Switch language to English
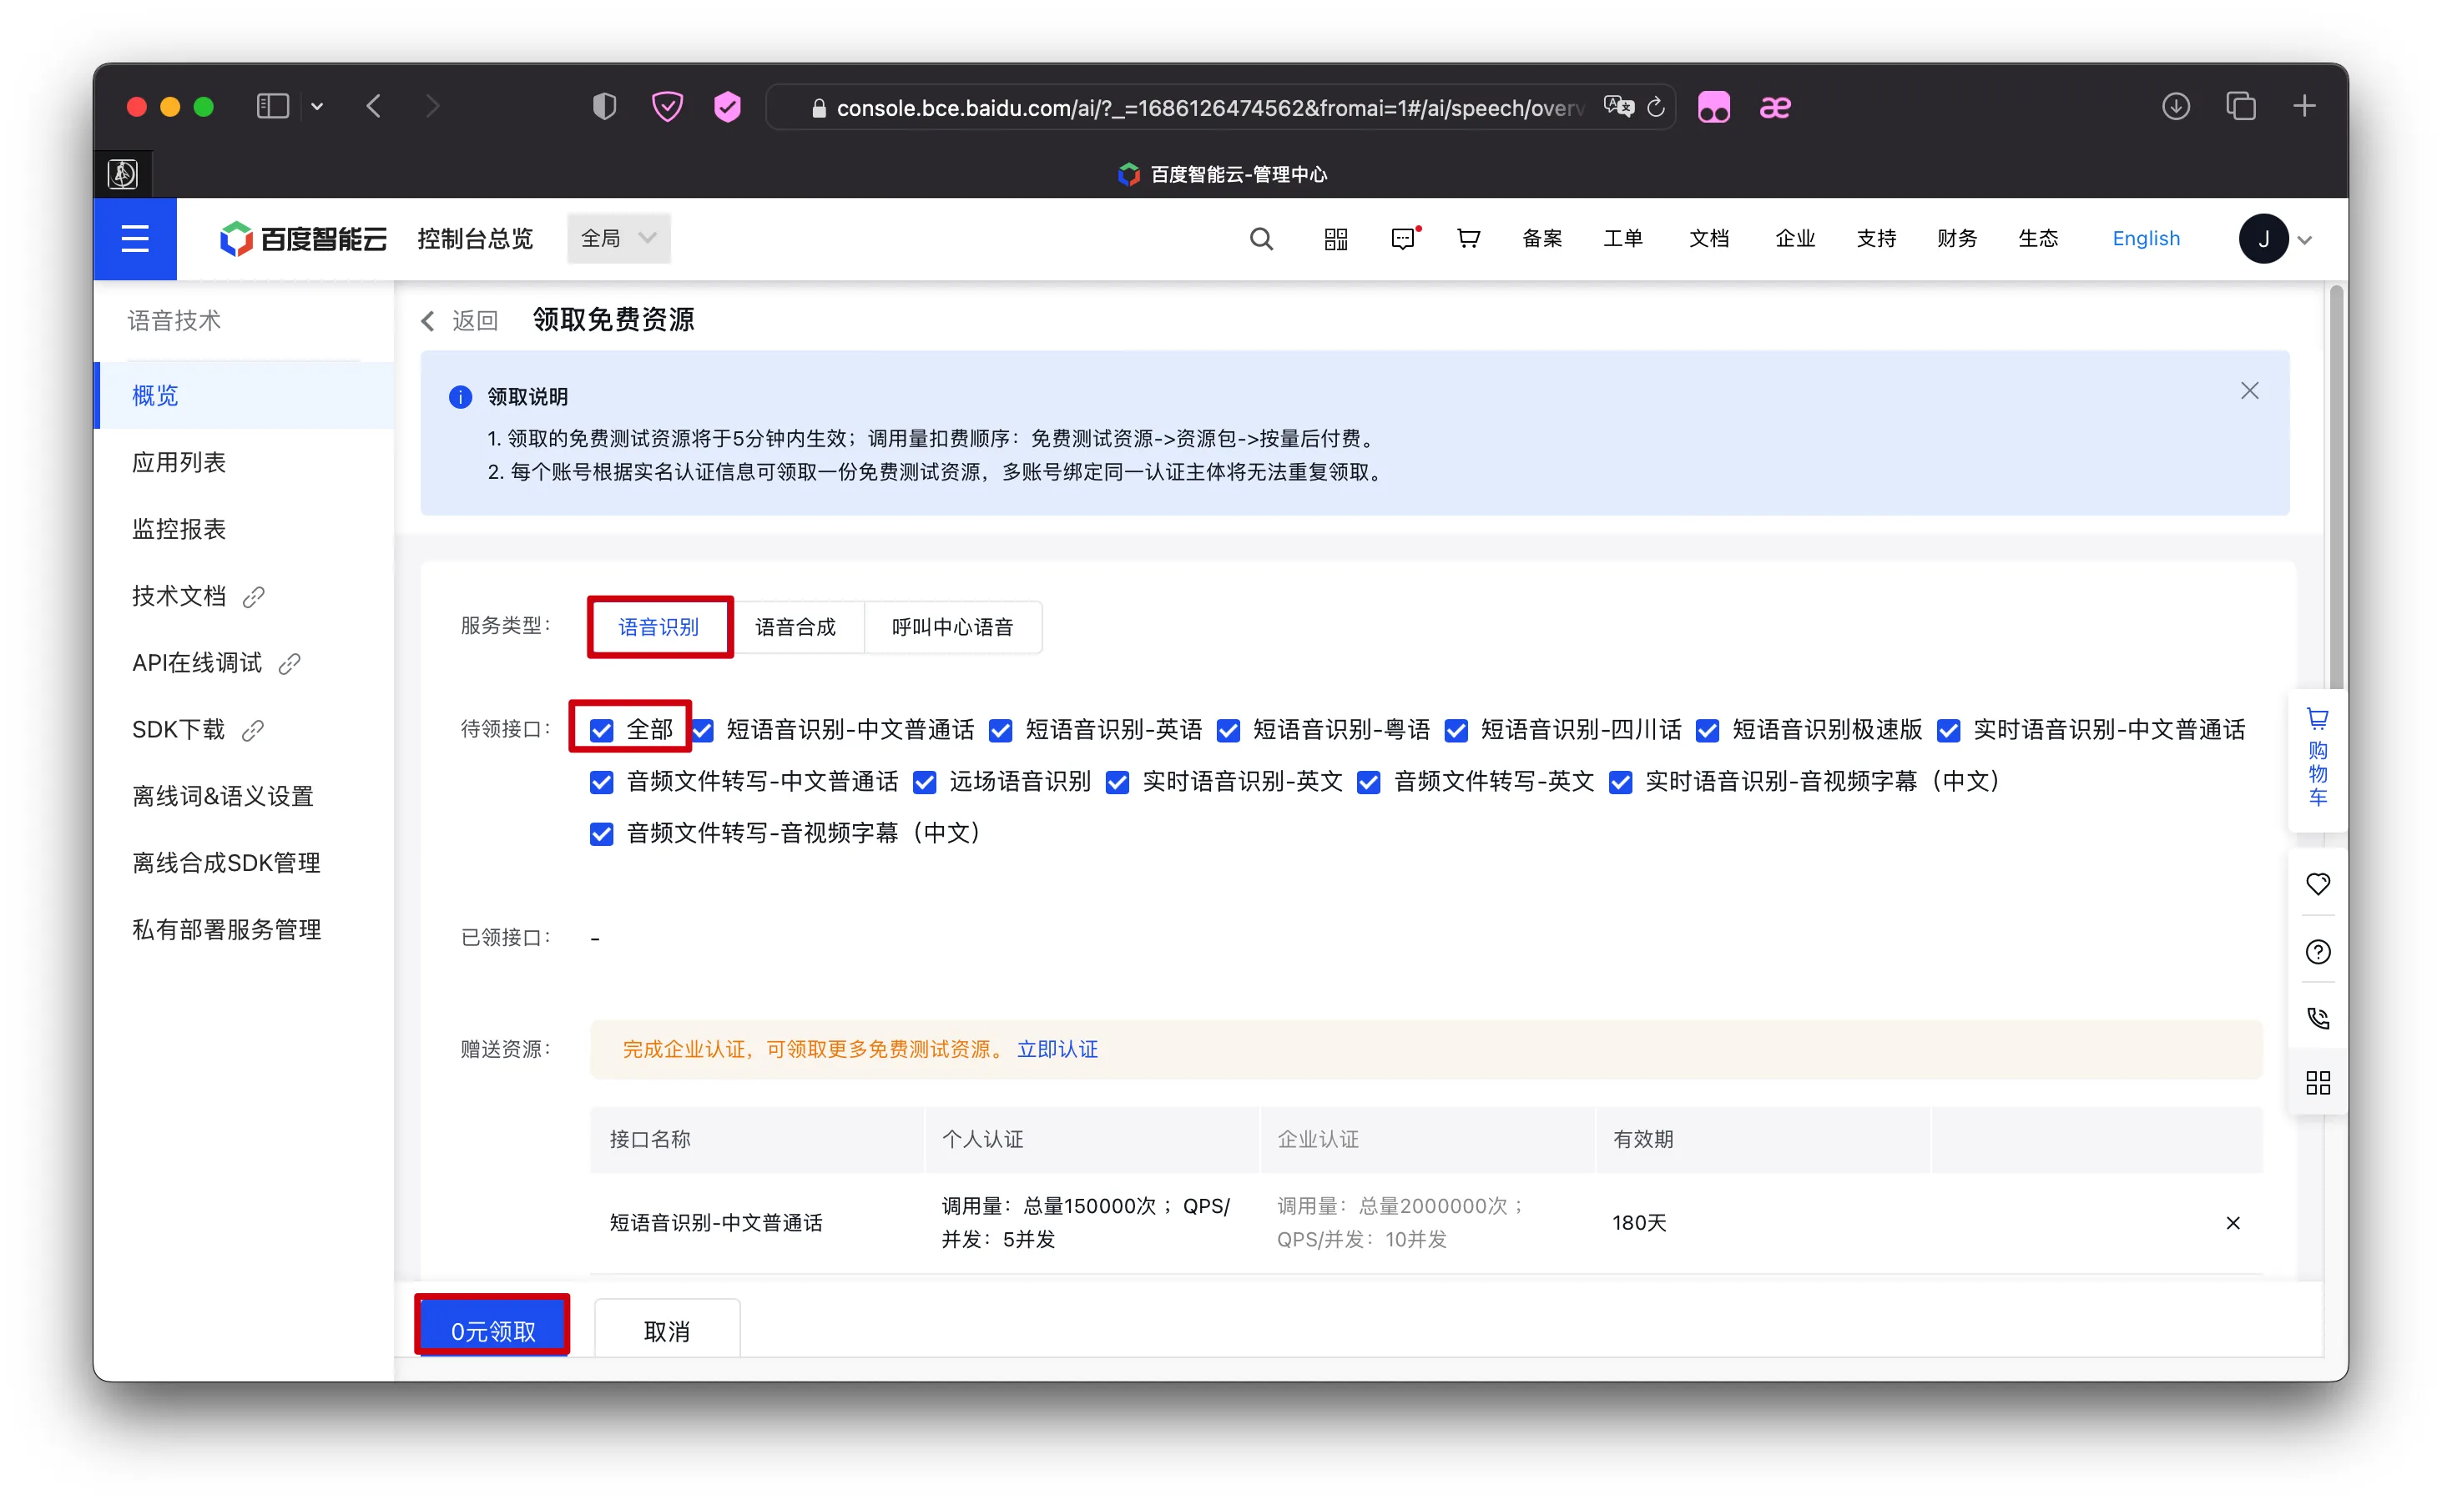This screenshot has height=1505, width=2442. (x=2146, y=239)
